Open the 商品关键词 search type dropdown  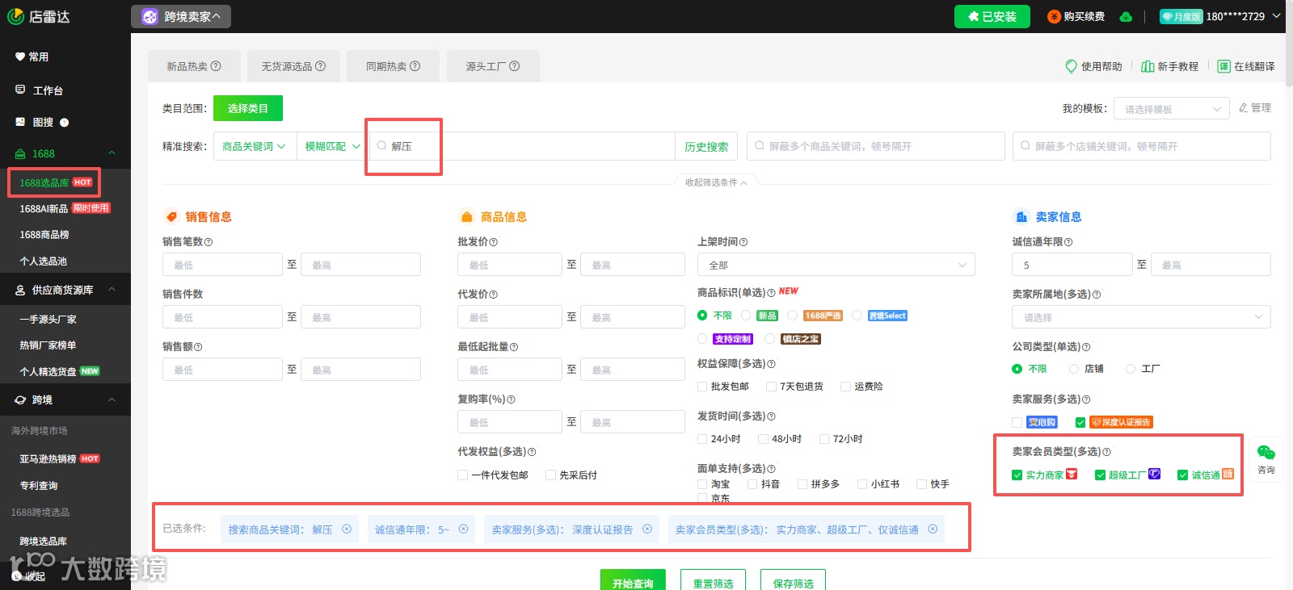(255, 147)
